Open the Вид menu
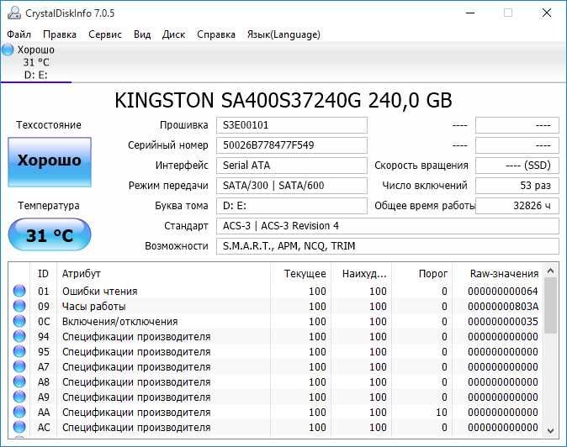 [x=142, y=34]
